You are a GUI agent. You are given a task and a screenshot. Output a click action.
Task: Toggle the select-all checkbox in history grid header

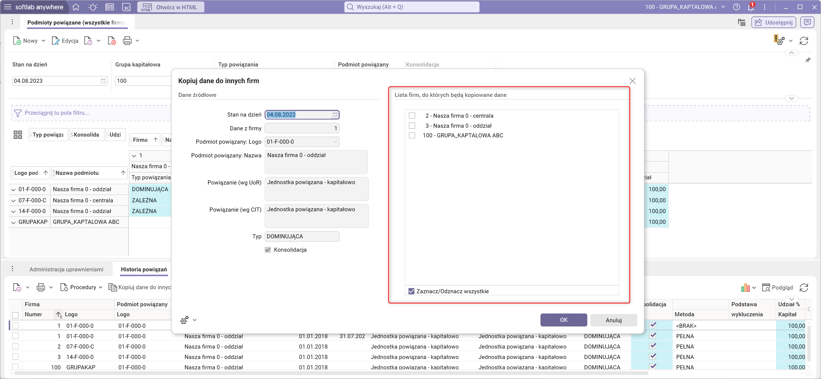coord(15,315)
